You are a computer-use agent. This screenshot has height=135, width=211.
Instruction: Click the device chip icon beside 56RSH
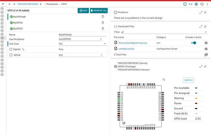click(115, 67)
